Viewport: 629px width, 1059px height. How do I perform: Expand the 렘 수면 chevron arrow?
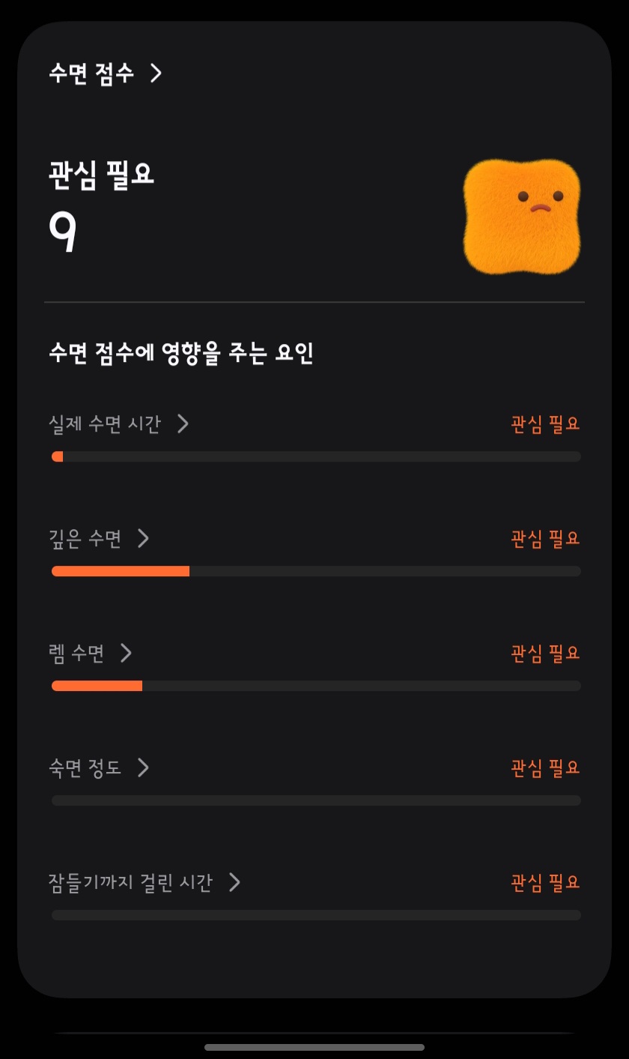(x=126, y=653)
